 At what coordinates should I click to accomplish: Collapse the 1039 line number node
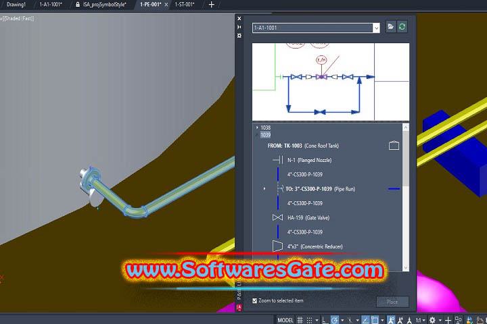[x=256, y=135]
